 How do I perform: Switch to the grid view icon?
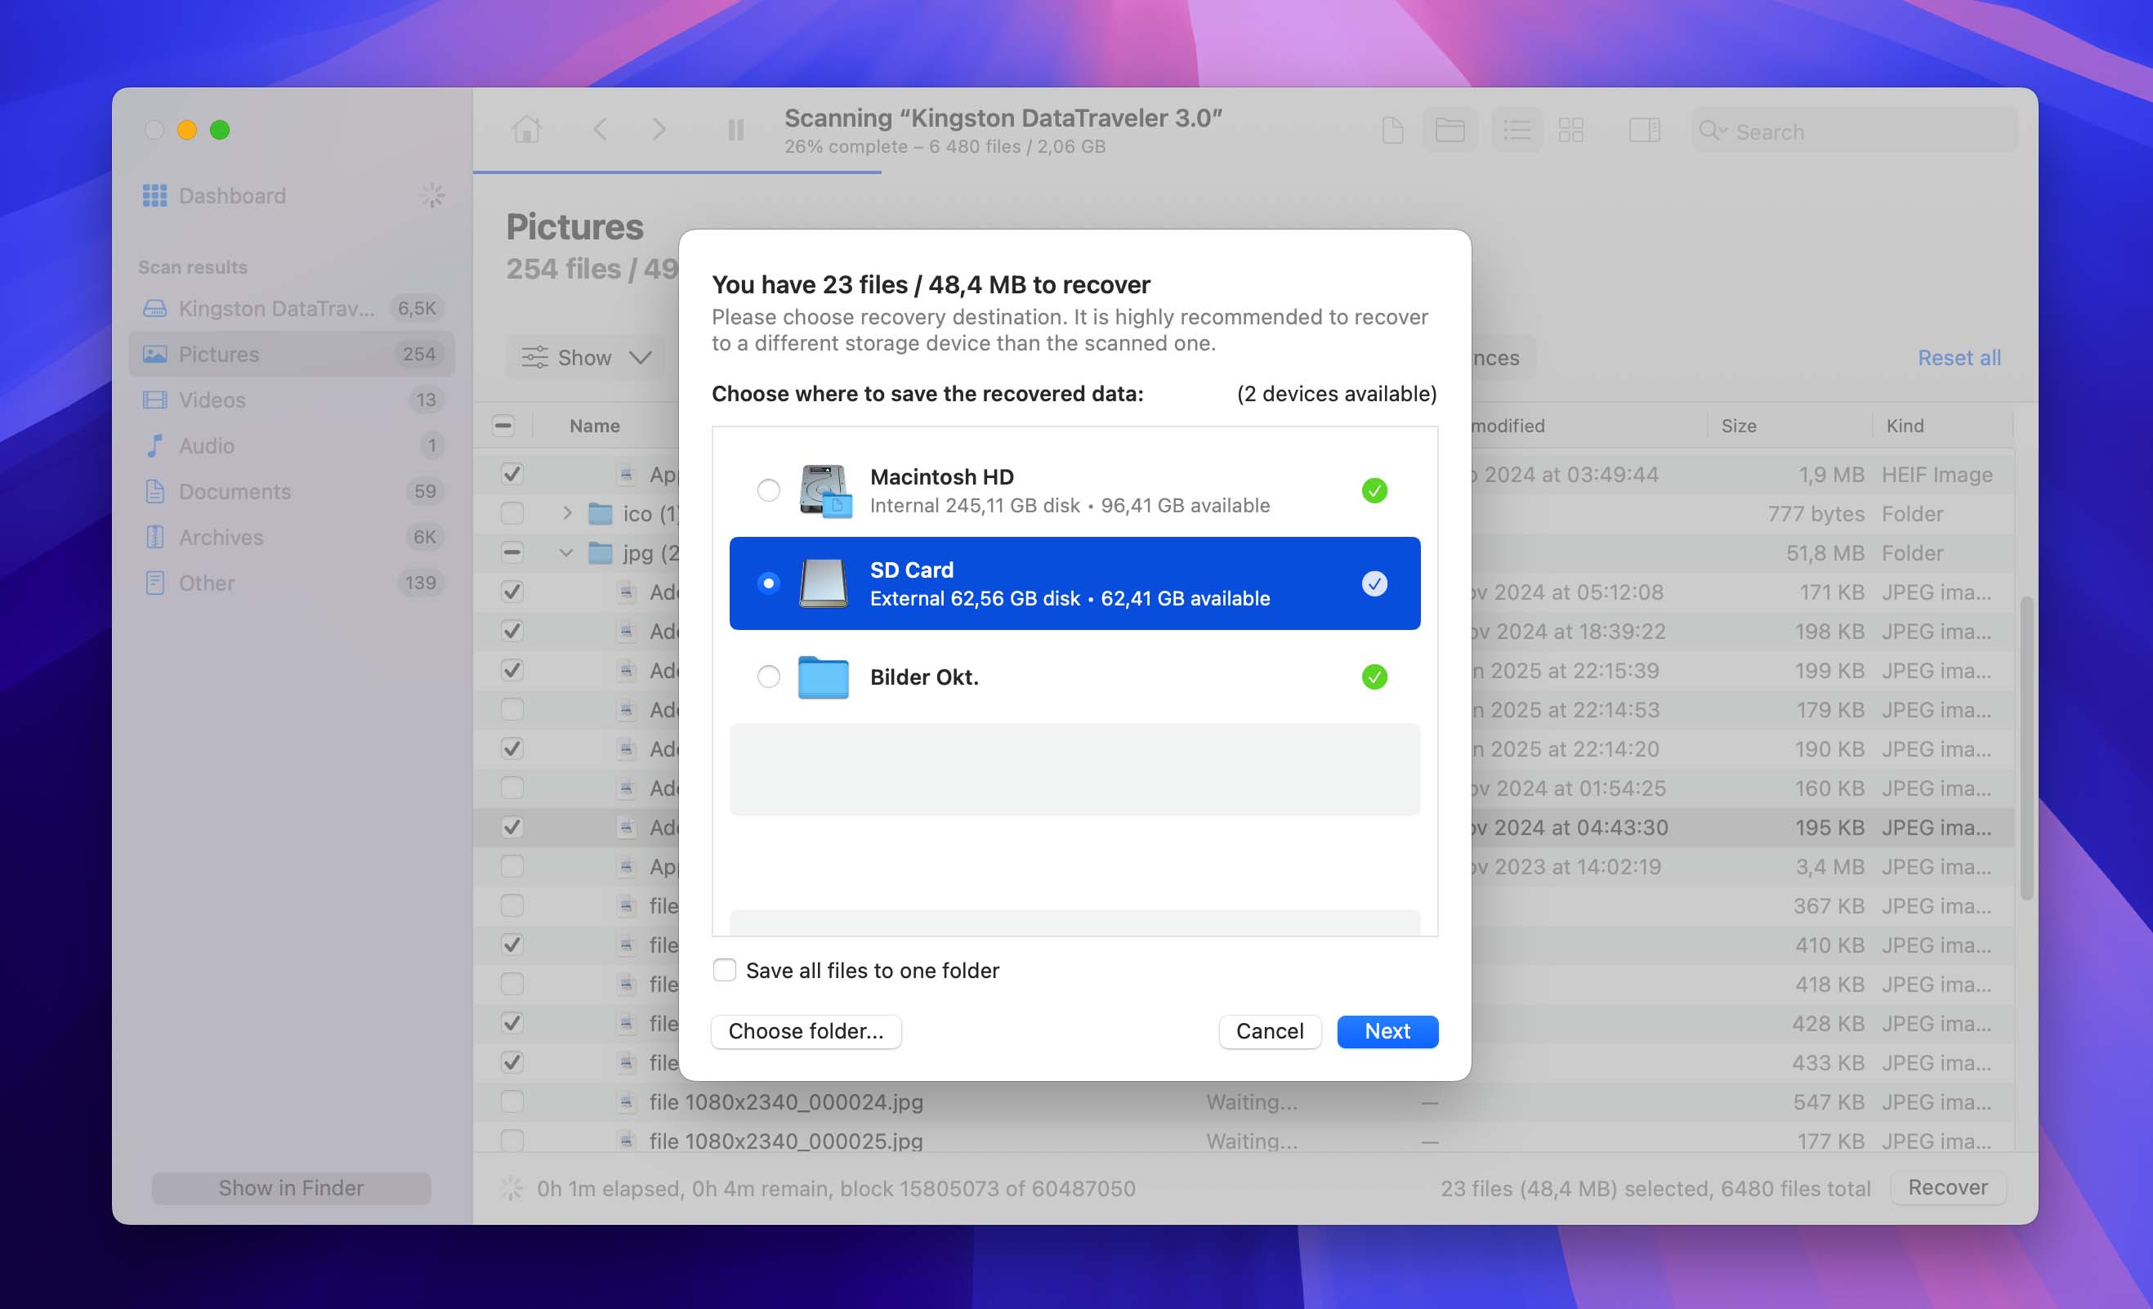coord(1570,130)
